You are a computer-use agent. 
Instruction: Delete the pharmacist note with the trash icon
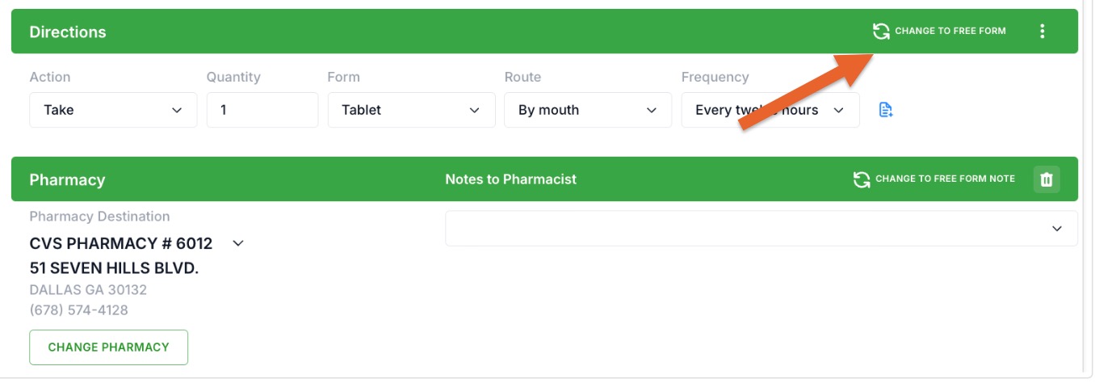tap(1047, 179)
